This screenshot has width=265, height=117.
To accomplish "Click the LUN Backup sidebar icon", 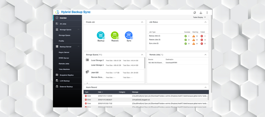I will pyautogui.click(x=57, y=81).
